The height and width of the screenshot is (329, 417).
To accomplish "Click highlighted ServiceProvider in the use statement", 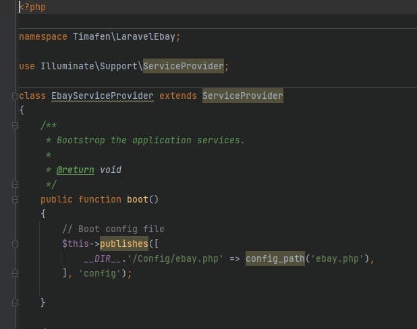I will [x=184, y=67].
